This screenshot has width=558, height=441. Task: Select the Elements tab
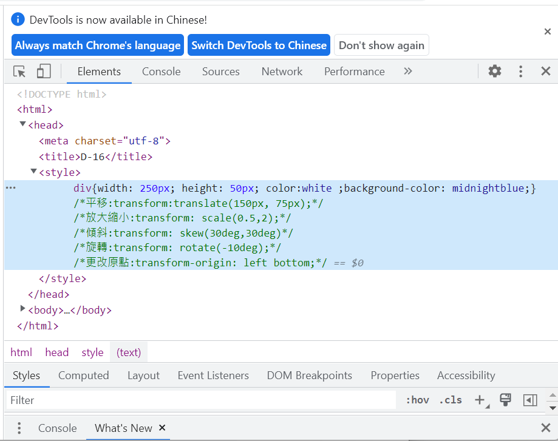99,72
